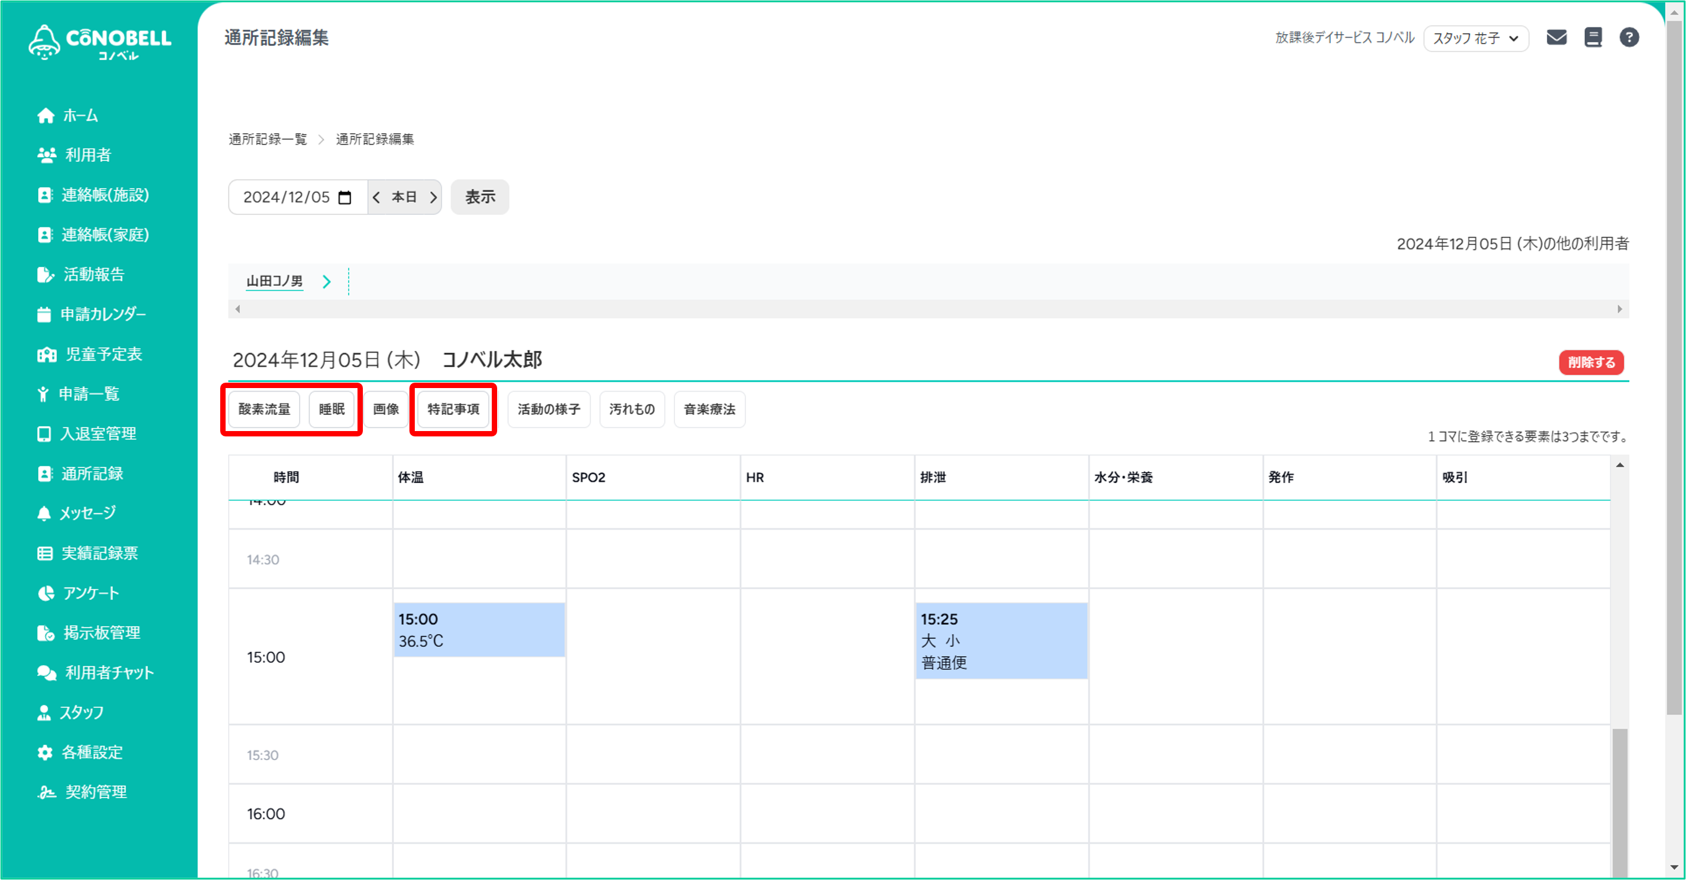Click the help question mark icon
Screen dimensions: 1686x880
click(1629, 38)
